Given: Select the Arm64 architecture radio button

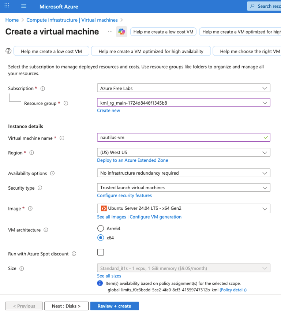Looking at the screenshot, I should (101, 228).
